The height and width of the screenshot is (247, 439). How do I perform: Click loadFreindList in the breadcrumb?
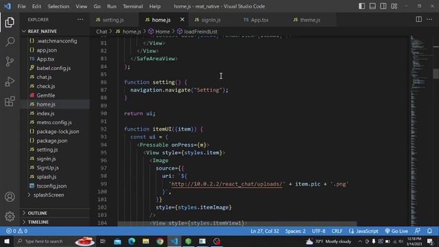[x=198, y=32]
